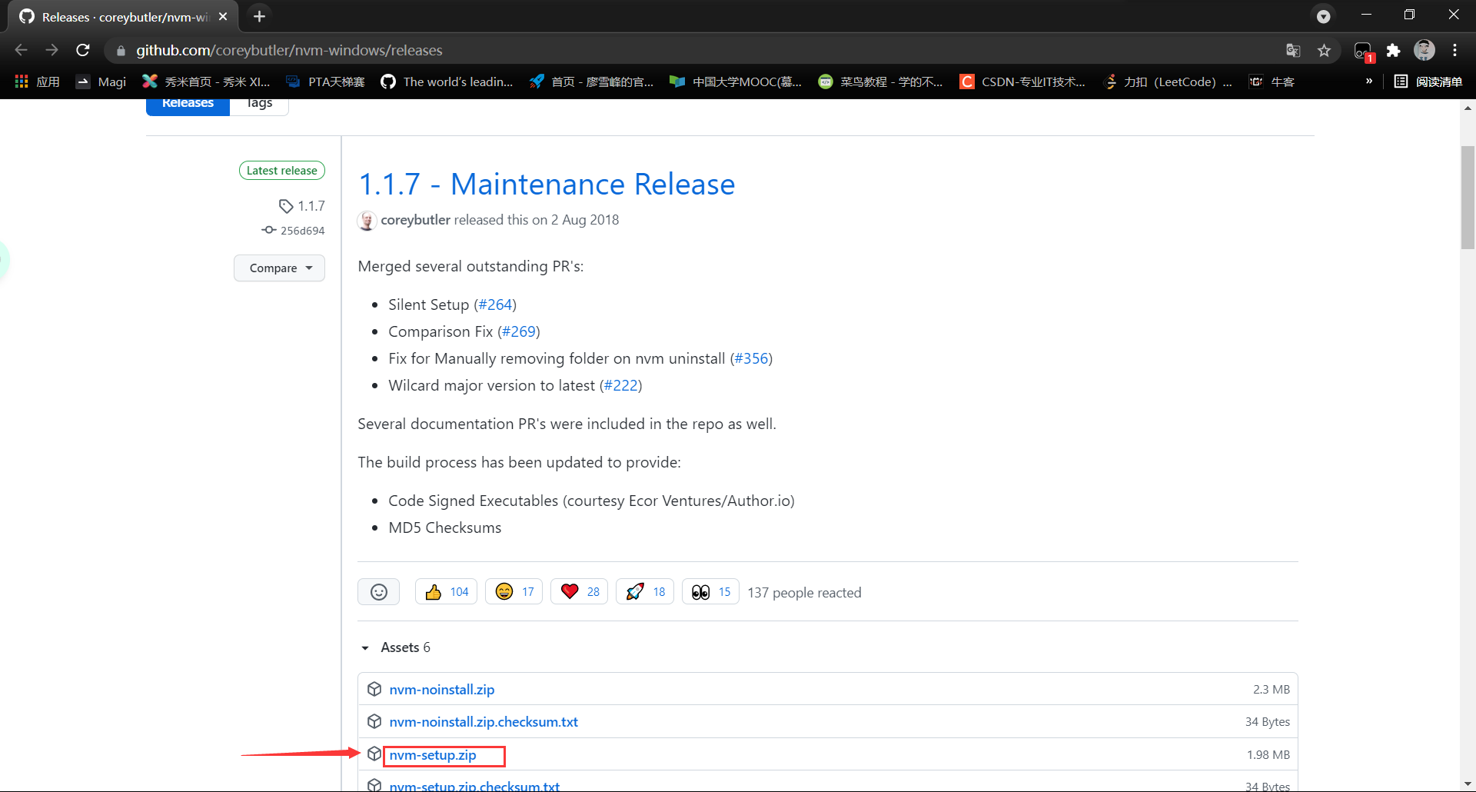The height and width of the screenshot is (792, 1476).
Task: Toggle laugh reaction 17
Action: pyautogui.click(x=514, y=592)
